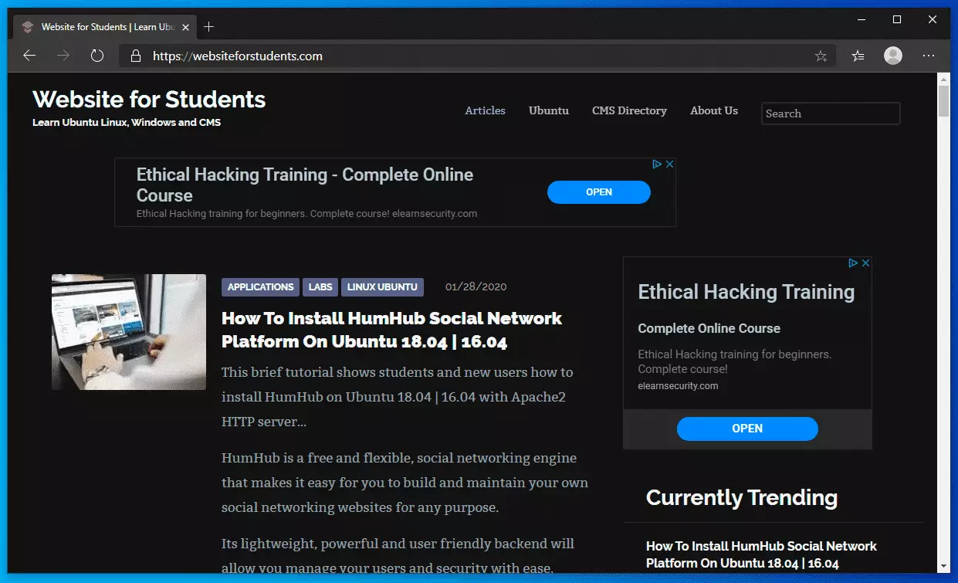The height and width of the screenshot is (583, 958).
Task: Click elearnsecurity.com text in sidebar ad
Action: [678, 385]
